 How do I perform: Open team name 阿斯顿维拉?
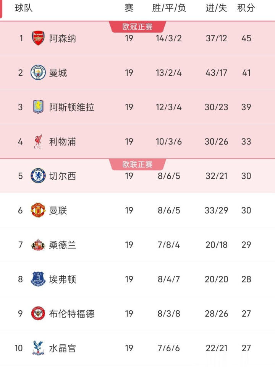pyautogui.click(x=72, y=108)
